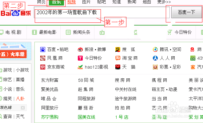Open the 途牛旅游网 link
203x123 pixels.
point(125,99)
